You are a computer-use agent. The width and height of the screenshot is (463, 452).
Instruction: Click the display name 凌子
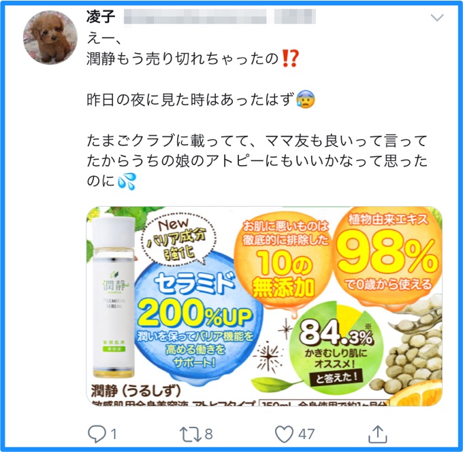101,16
